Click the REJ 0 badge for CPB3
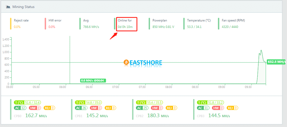This screenshot has height=127, width=287. point(232,108)
